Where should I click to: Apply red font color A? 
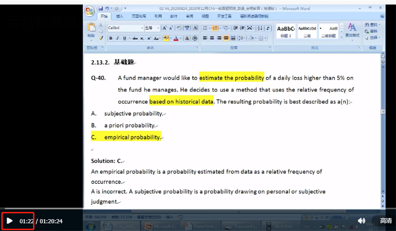coord(176,38)
